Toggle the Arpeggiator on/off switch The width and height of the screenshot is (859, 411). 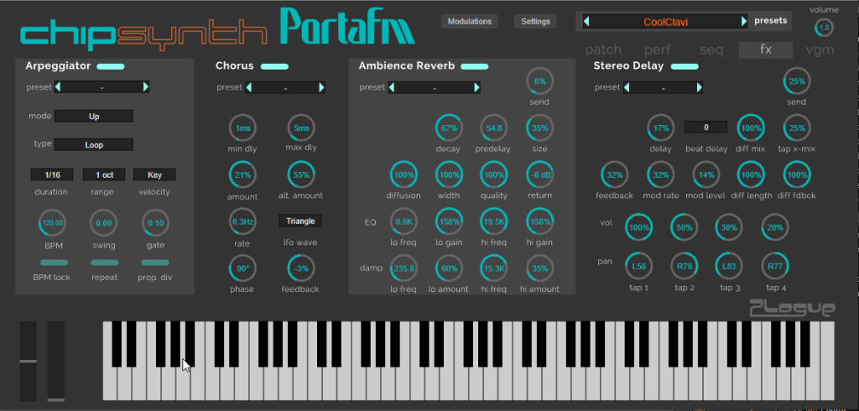click(x=111, y=65)
